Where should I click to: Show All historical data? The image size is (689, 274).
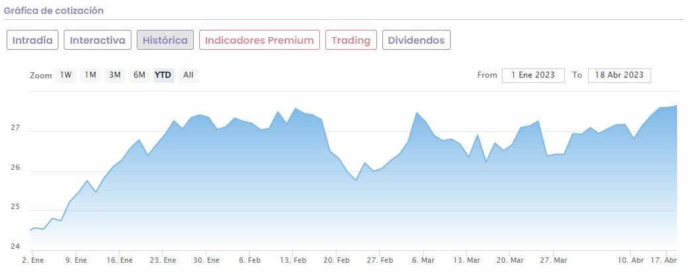pyautogui.click(x=189, y=75)
